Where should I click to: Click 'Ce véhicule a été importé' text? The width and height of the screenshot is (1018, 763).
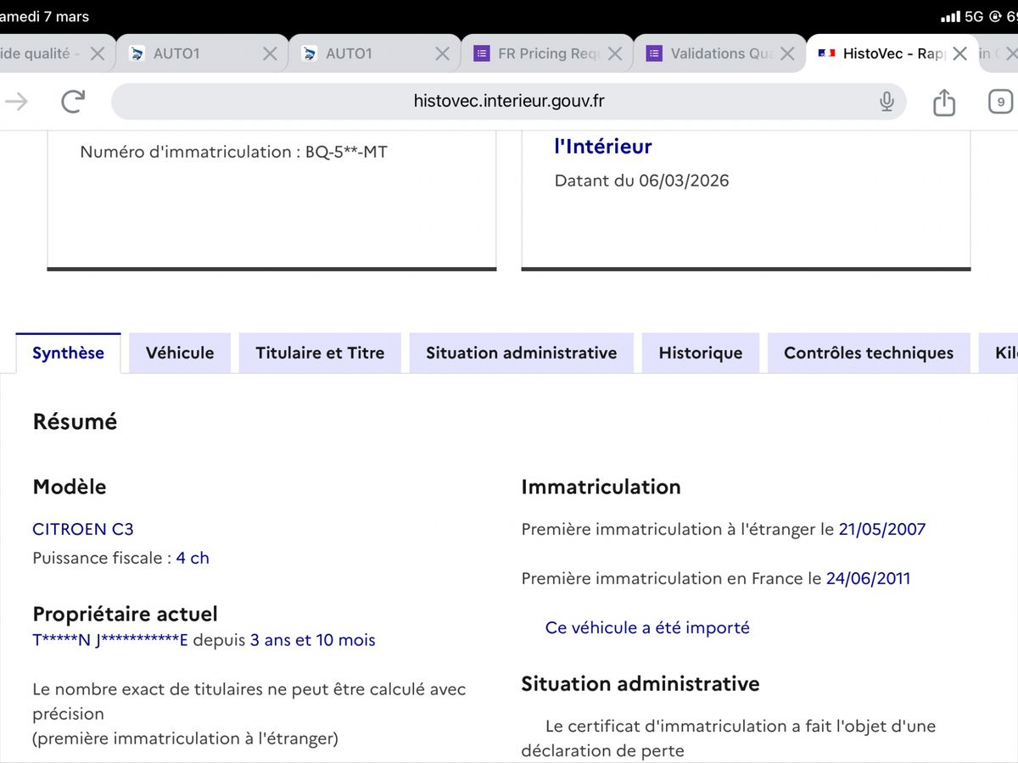click(x=647, y=627)
